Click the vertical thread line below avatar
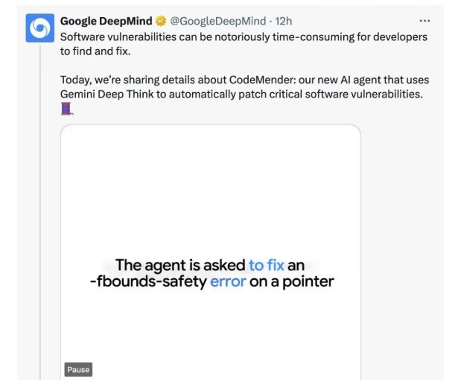The height and width of the screenshot is (390, 458). (39, 223)
